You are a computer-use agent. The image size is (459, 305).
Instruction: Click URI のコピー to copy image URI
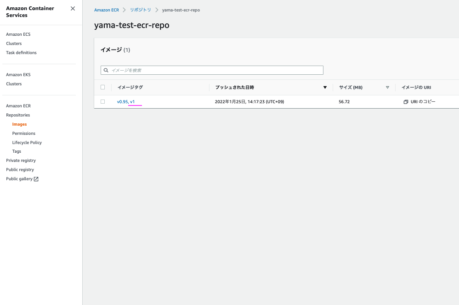tap(423, 102)
